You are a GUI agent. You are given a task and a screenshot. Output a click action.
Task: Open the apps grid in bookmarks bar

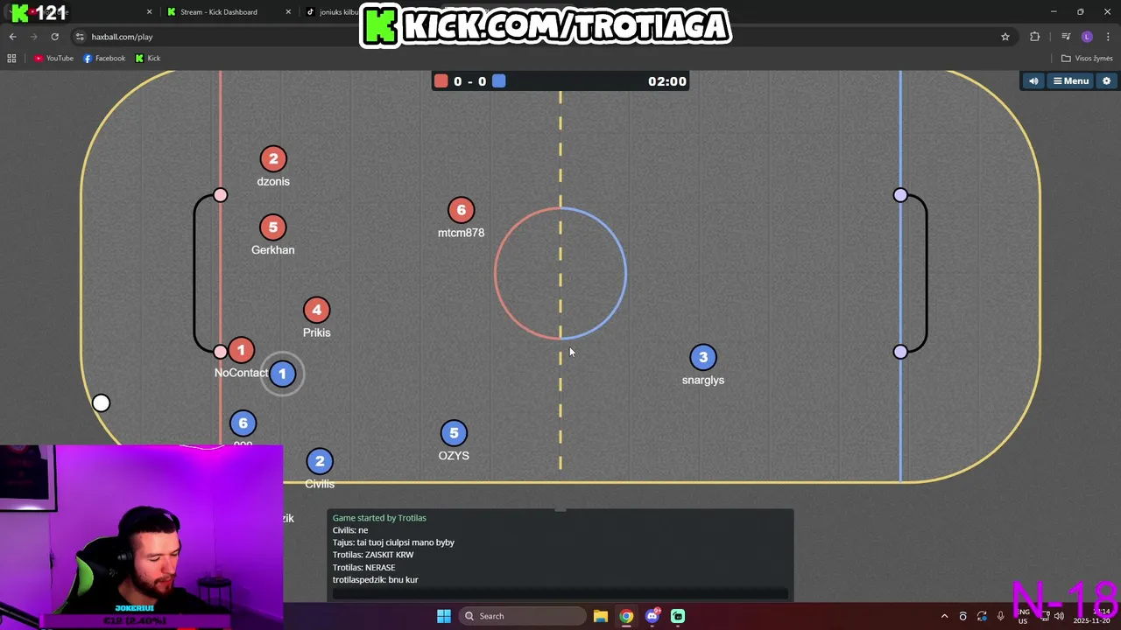(11, 59)
